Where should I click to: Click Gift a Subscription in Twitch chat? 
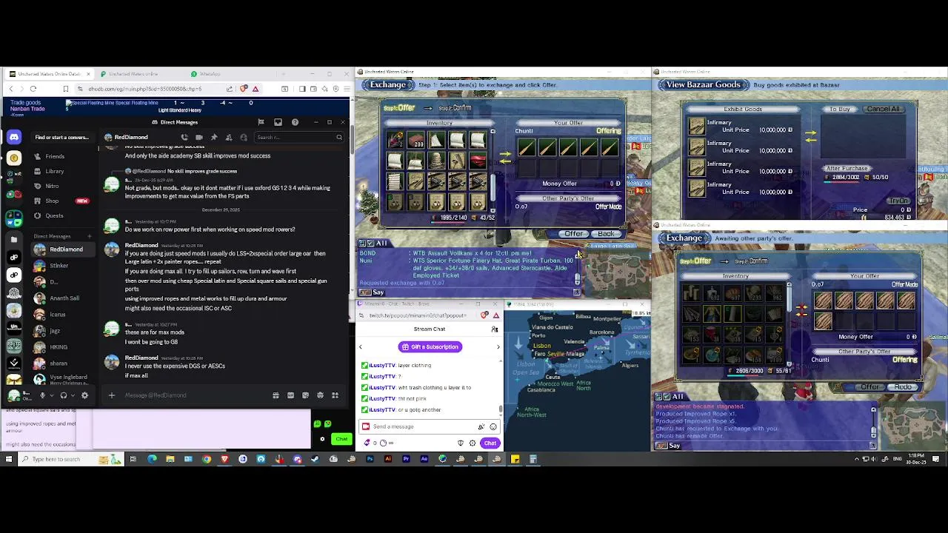pos(430,346)
